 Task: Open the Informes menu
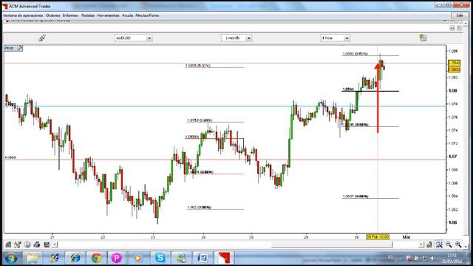70,16
